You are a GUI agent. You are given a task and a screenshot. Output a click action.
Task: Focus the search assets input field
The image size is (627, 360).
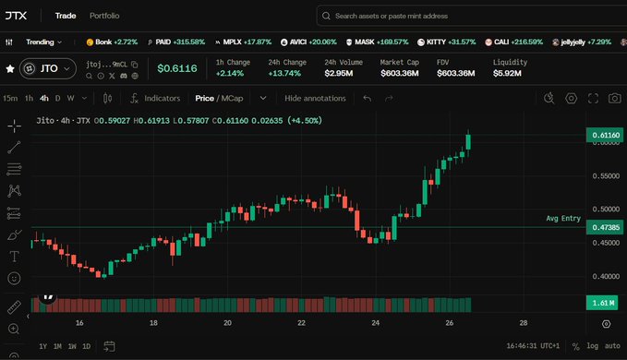click(472, 16)
